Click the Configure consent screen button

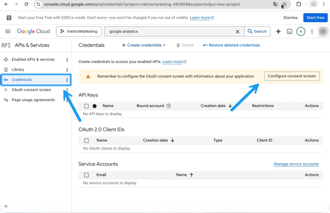pyautogui.click(x=292, y=76)
